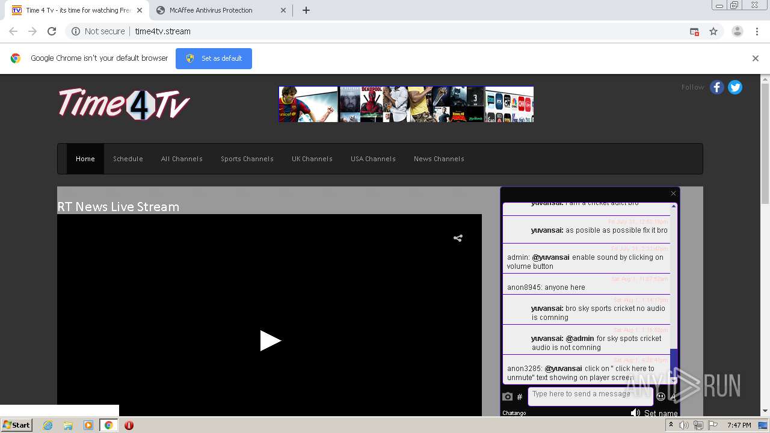Image resolution: width=770 pixels, height=433 pixels.
Task: Open the News Channels menu
Action: point(439,159)
